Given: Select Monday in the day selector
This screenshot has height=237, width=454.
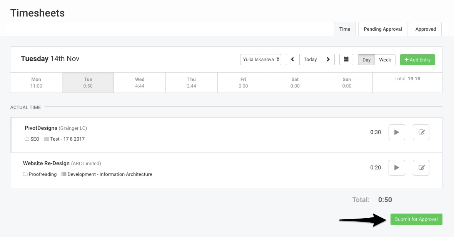Looking at the screenshot, I should click(36, 82).
